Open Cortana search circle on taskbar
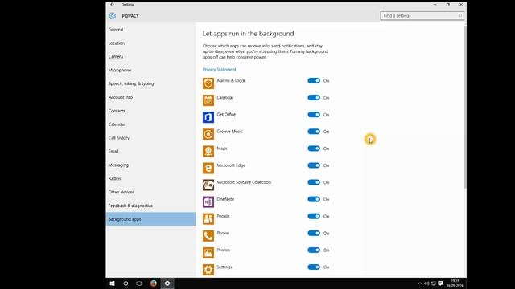The width and height of the screenshot is (515, 289). (126, 283)
